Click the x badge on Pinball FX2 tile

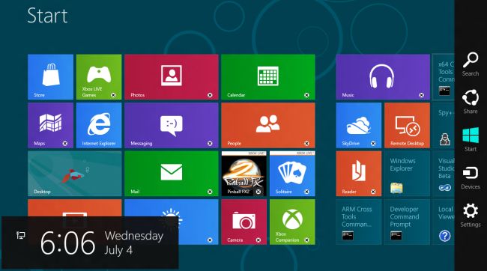(x=258, y=192)
